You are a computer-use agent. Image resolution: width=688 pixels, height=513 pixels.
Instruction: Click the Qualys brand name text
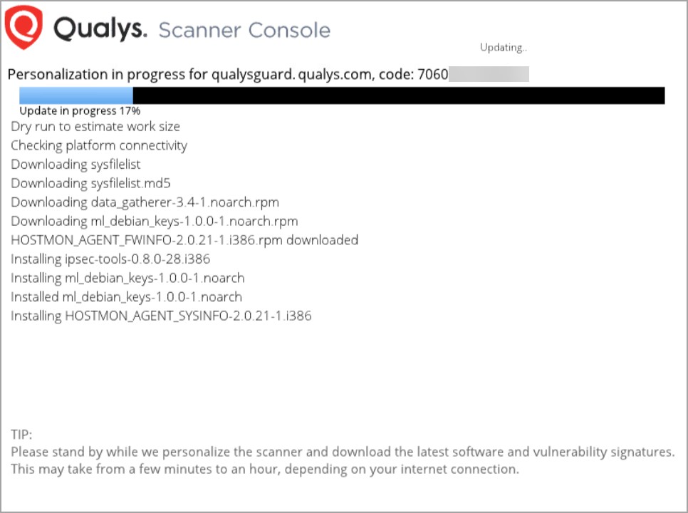[100, 30]
